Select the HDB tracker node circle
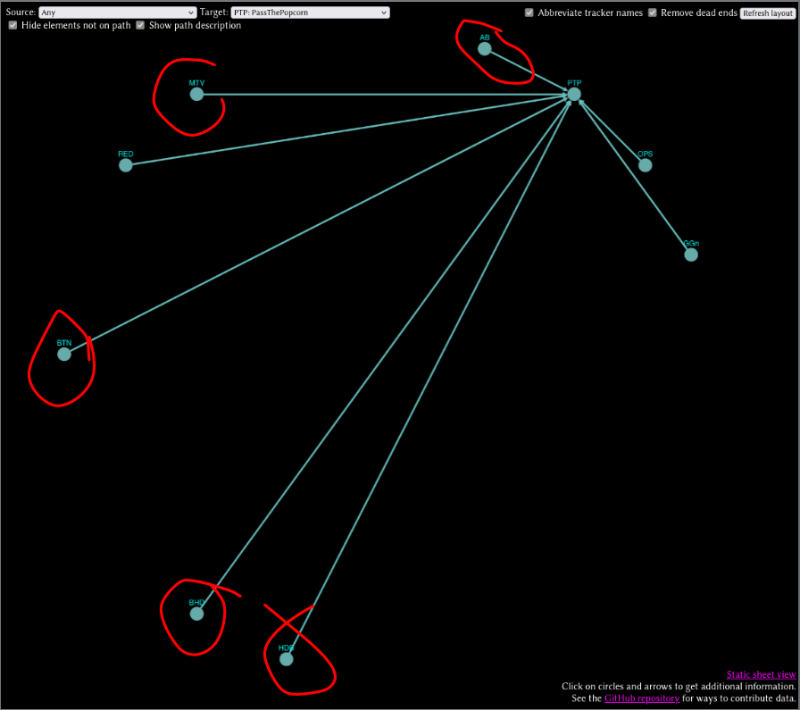The image size is (800, 710). pos(287,659)
